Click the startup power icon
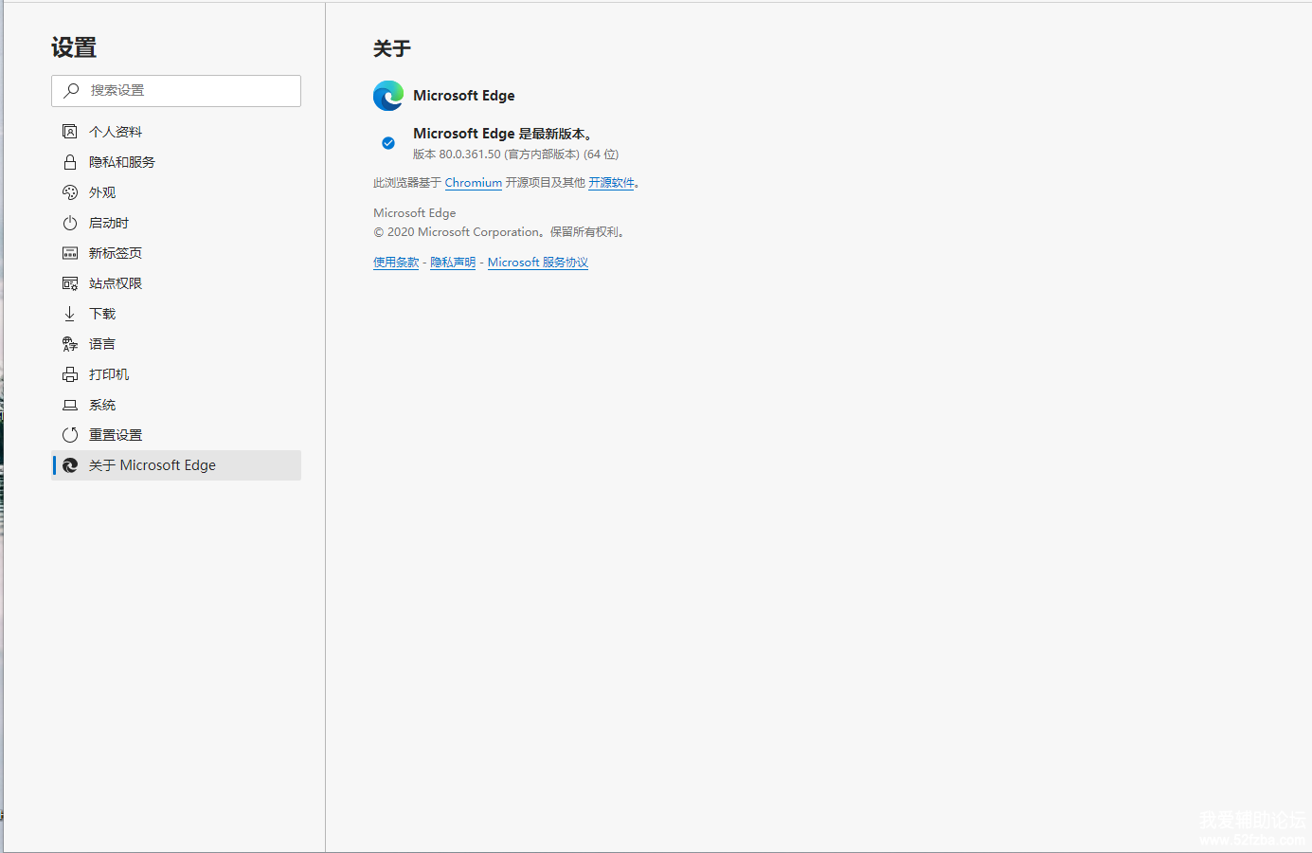The width and height of the screenshot is (1312, 853). [70, 223]
